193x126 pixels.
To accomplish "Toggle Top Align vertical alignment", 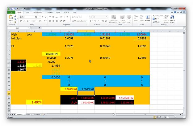I will click(x=50, y=17).
